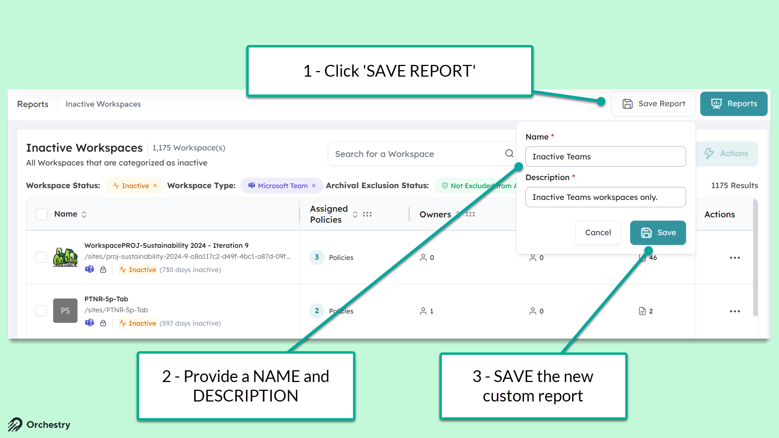This screenshot has height=438, width=779.
Task: Open the Actions lightning dropdown
Action: [x=727, y=153]
